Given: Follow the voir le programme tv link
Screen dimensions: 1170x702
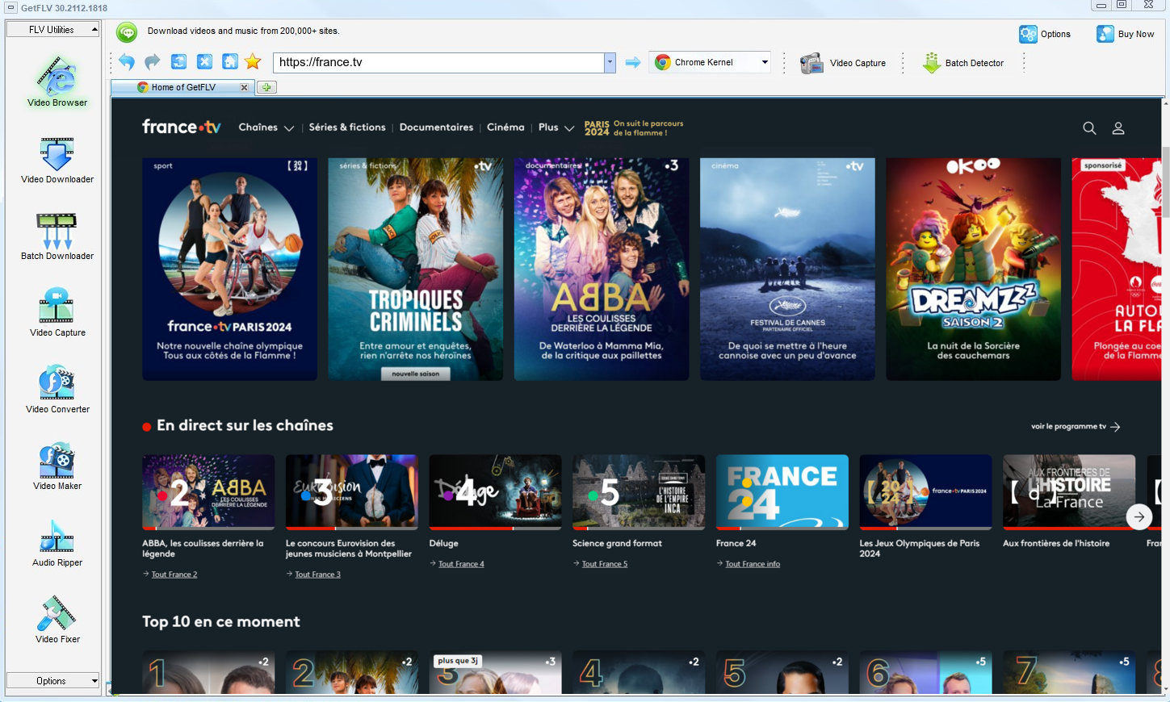Looking at the screenshot, I should (x=1076, y=427).
